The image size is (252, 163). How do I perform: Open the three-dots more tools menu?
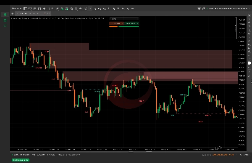133,8
